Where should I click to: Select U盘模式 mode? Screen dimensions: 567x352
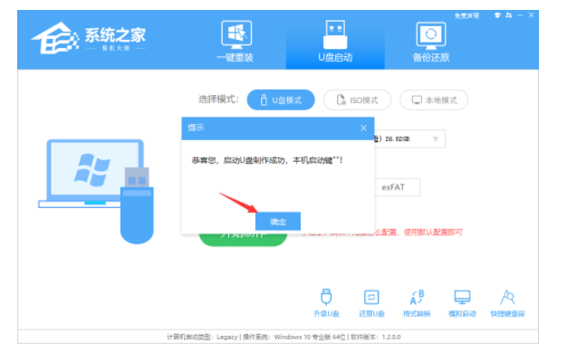point(281,100)
